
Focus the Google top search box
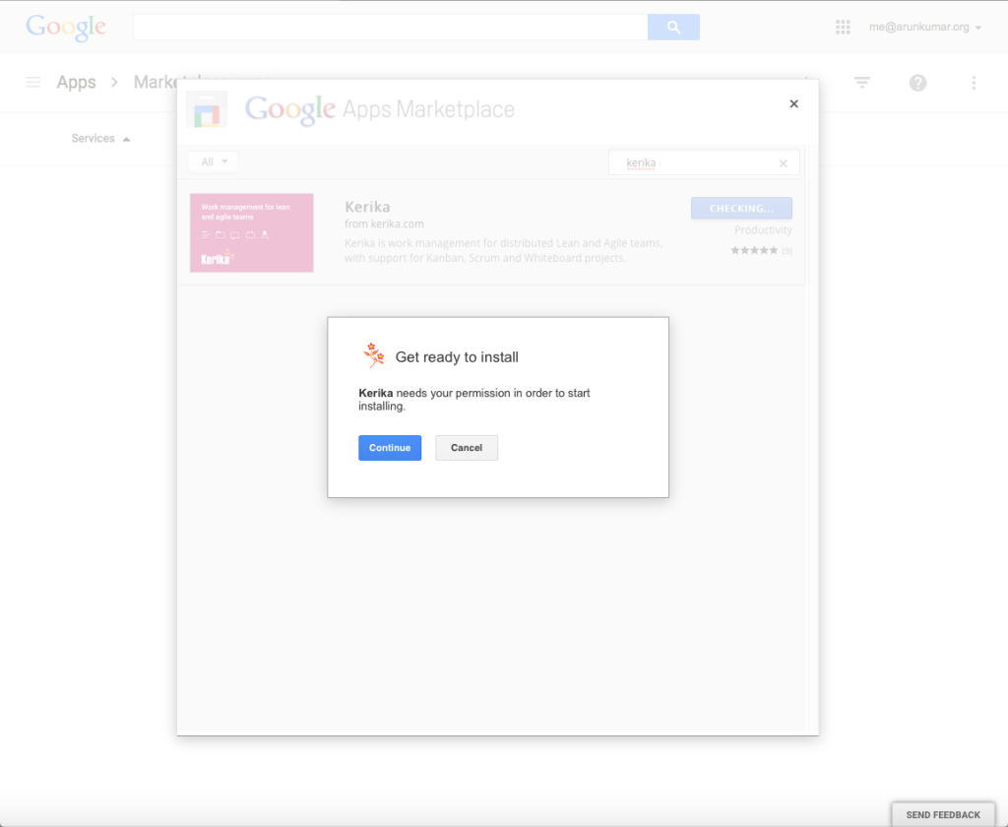pyautogui.click(x=390, y=27)
